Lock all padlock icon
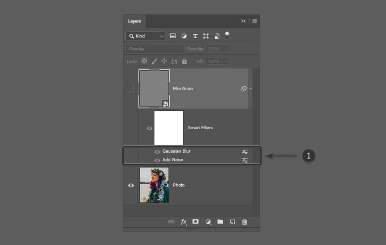 [x=184, y=61]
